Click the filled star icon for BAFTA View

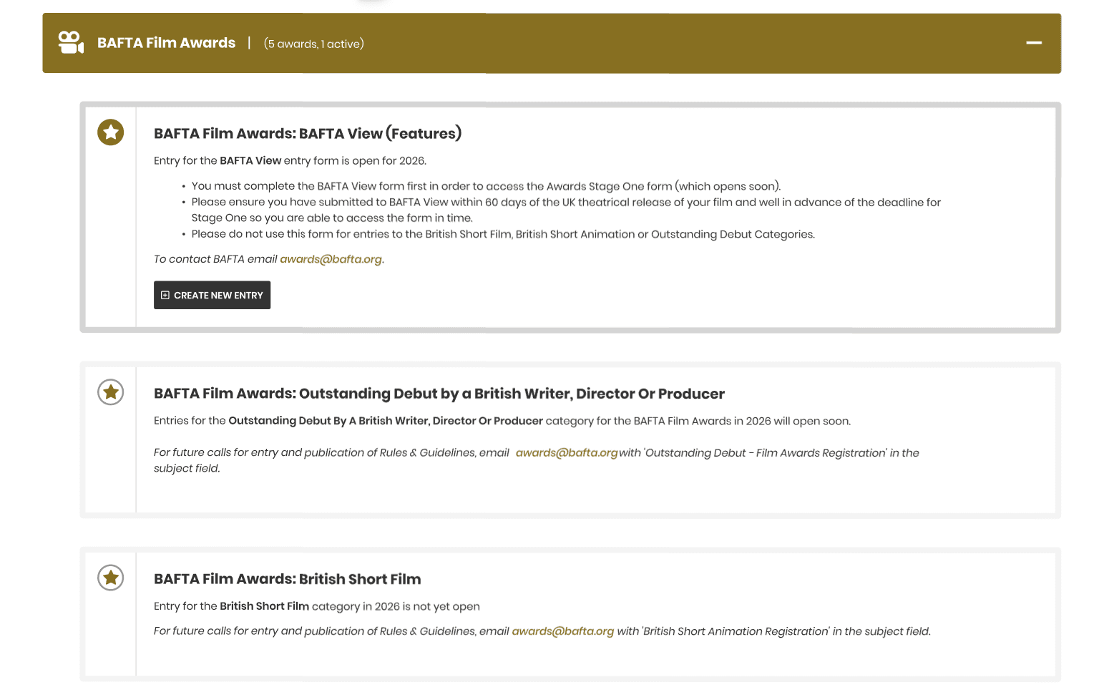[111, 132]
